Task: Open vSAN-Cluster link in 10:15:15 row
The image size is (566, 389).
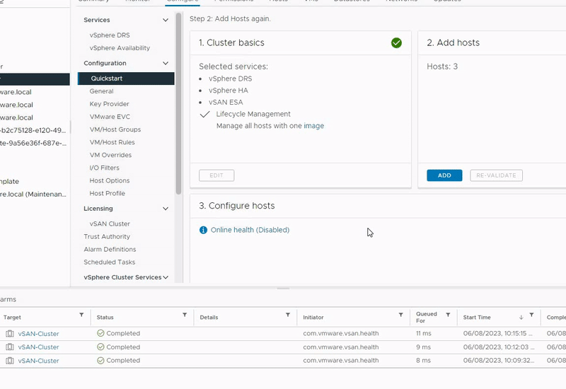Action: [x=39, y=334]
